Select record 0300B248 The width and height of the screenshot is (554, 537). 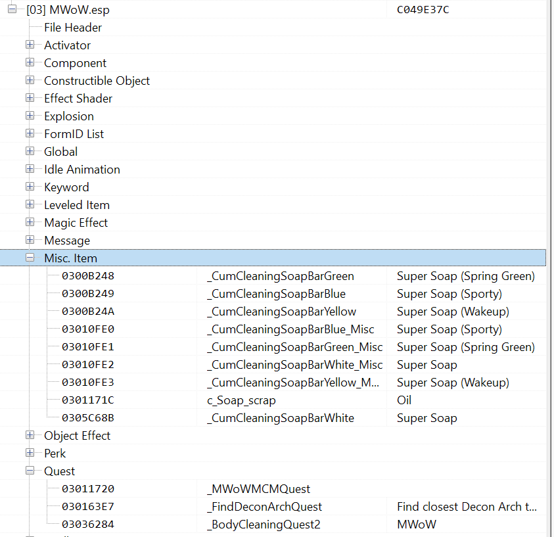pyautogui.click(x=88, y=276)
